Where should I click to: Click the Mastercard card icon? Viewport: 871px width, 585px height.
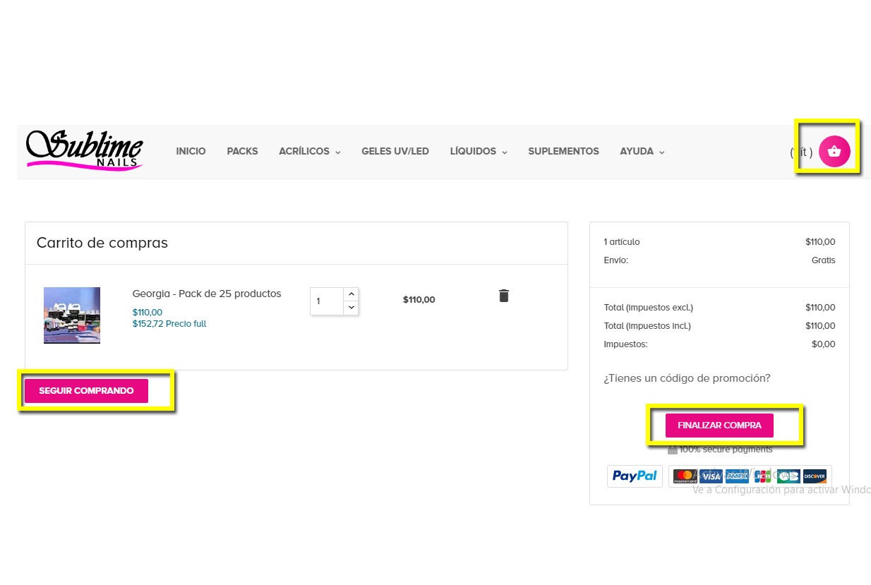684,476
